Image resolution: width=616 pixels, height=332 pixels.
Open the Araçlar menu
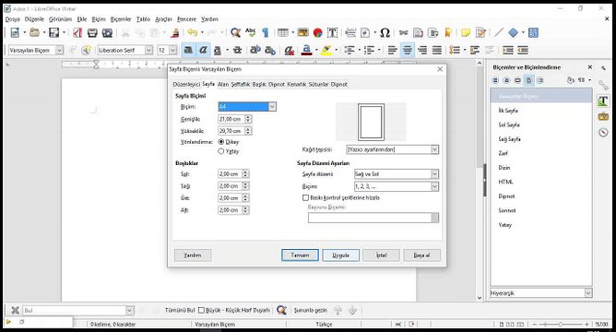pyautogui.click(x=163, y=18)
